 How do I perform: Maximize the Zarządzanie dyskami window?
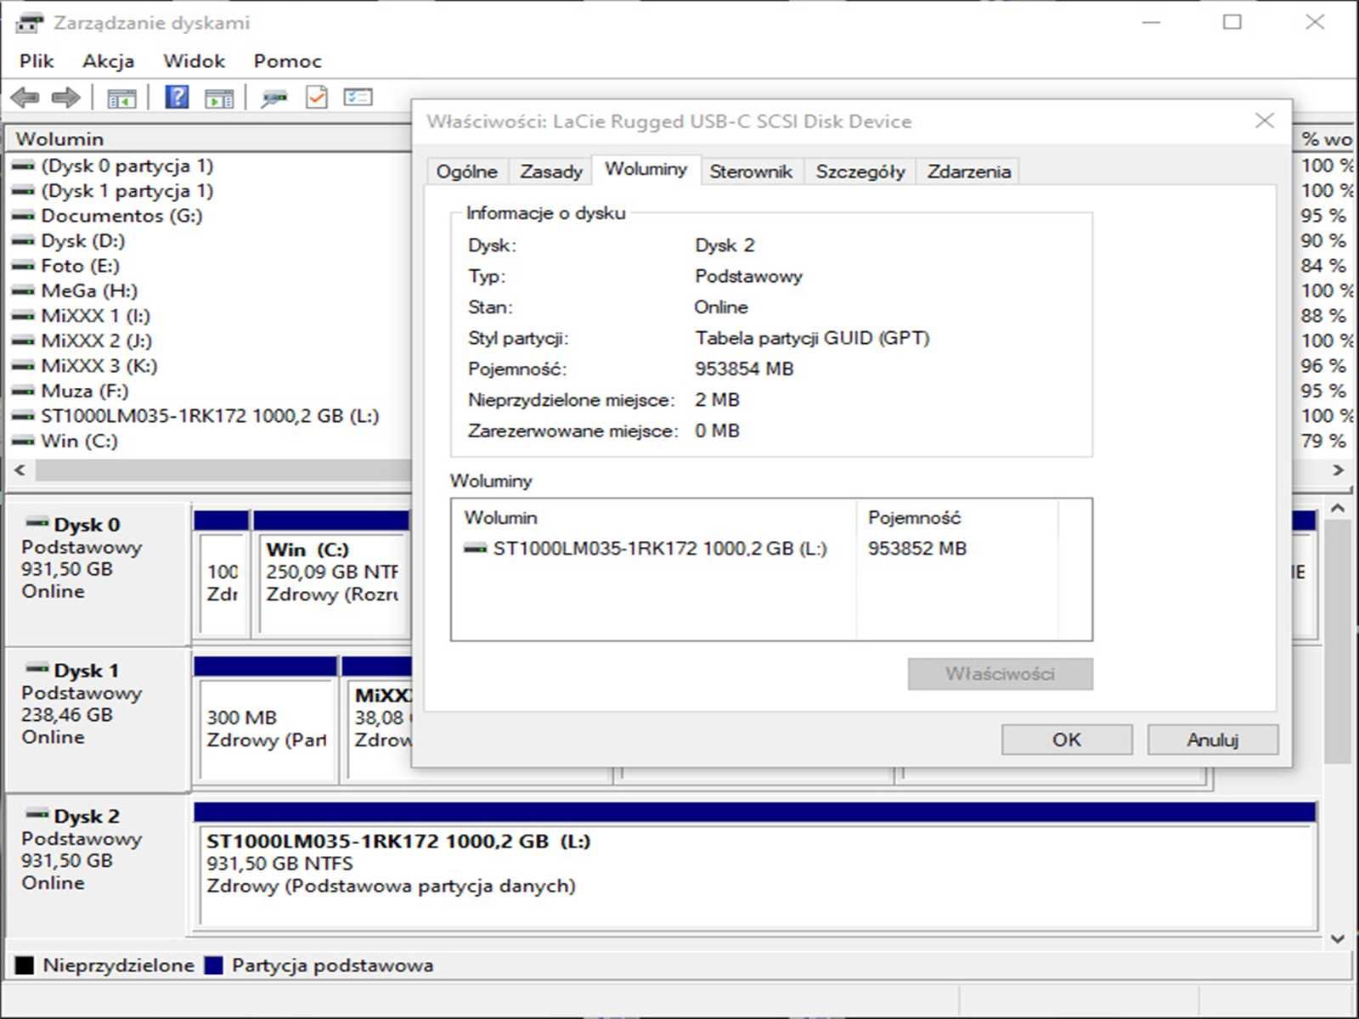tap(1232, 22)
